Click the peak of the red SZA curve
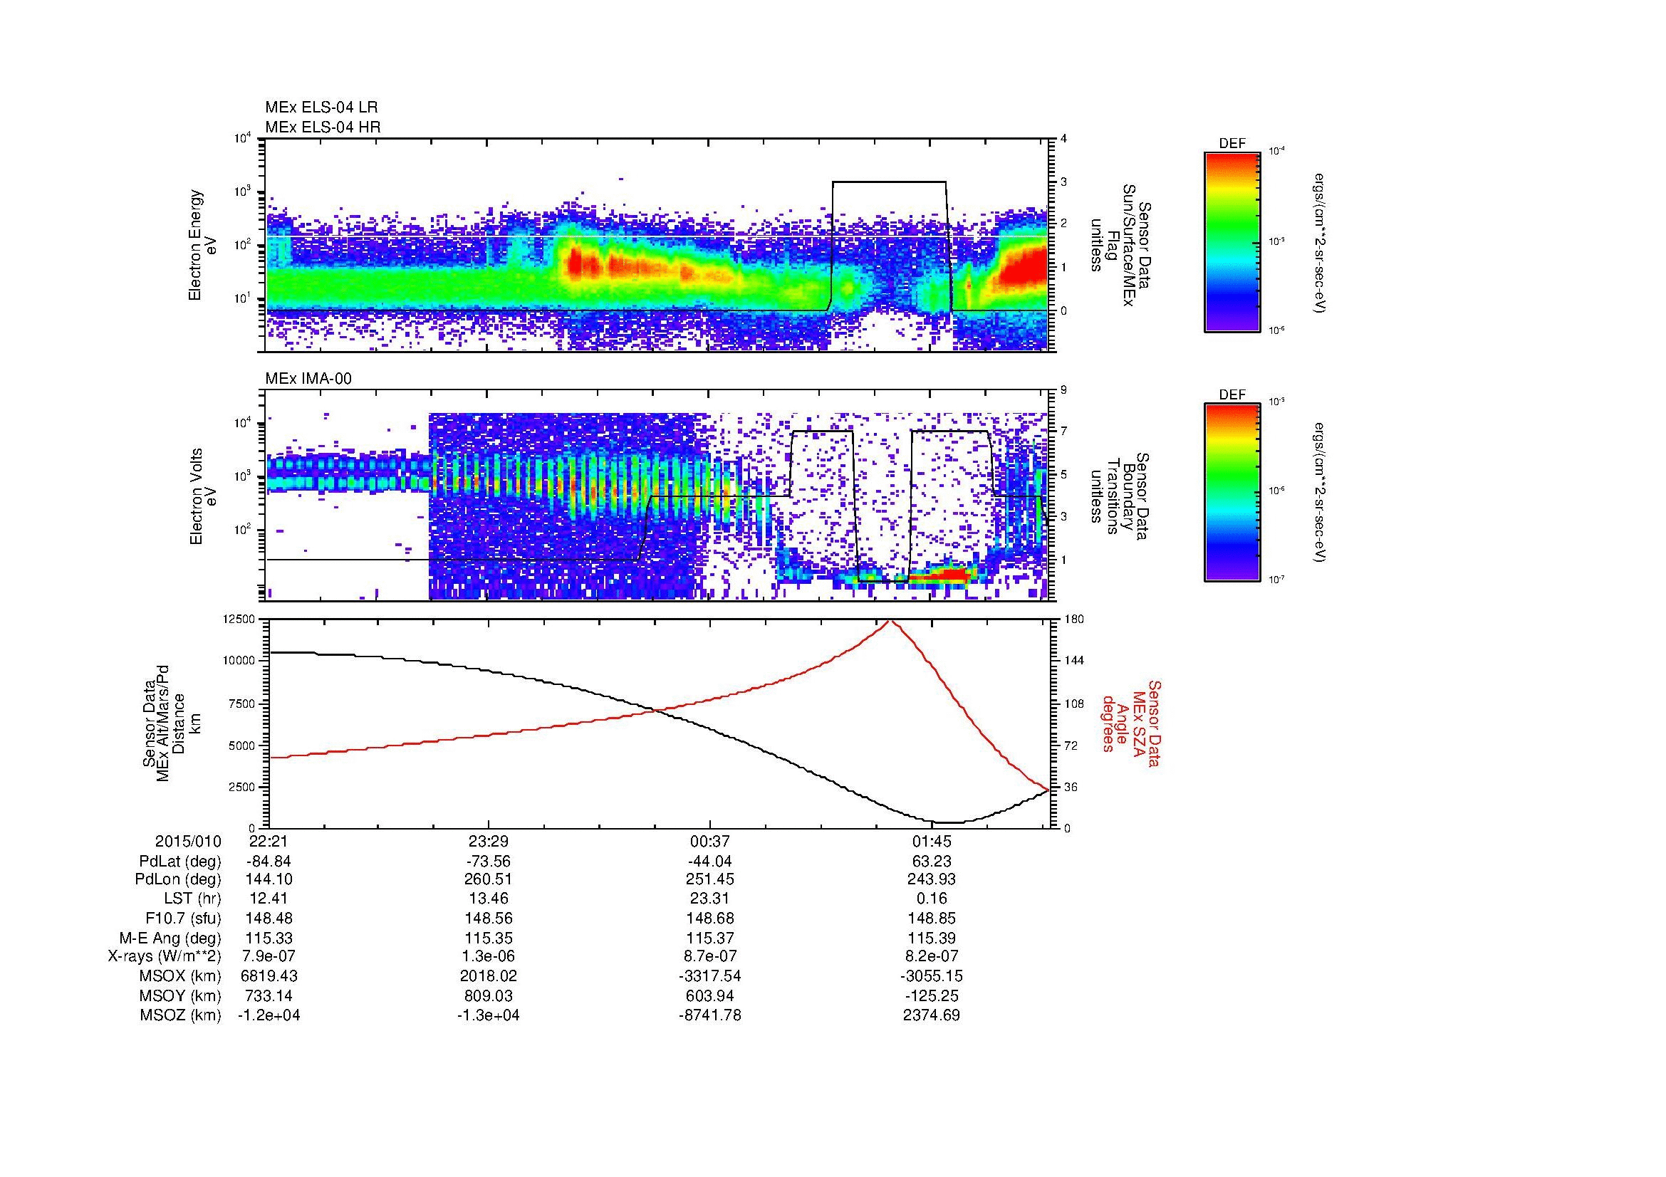This screenshot has height=1177, width=1666. 892,621
